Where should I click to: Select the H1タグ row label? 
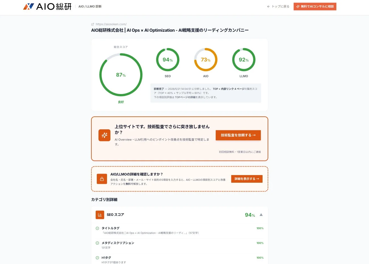tap(106, 257)
